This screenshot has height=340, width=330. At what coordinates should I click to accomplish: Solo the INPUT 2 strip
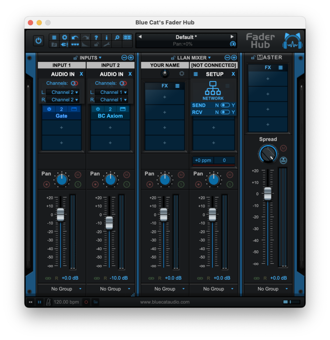point(127,185)
